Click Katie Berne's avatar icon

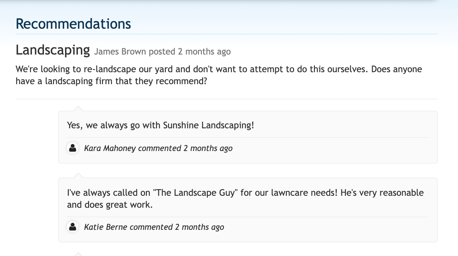[x=73, y=227]
